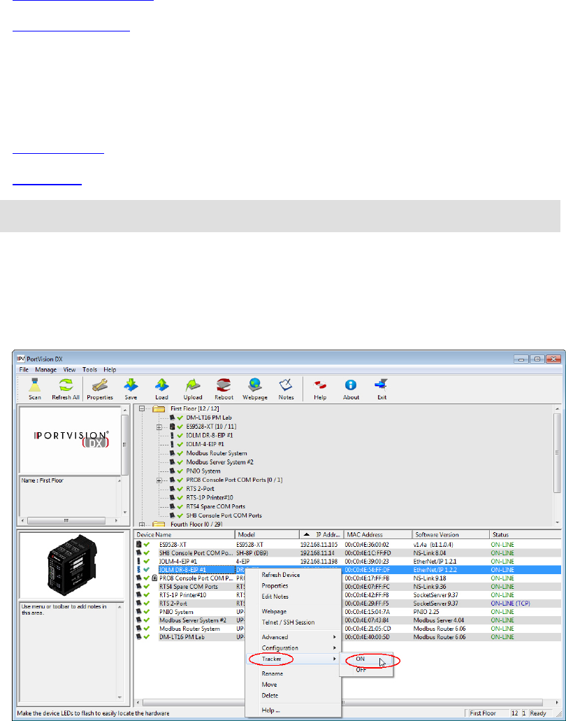Select PNIO System in the tree
The width and height of the screenshot is (566, 721).
point(203,471)
